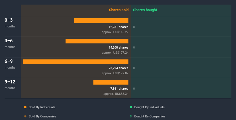Screen dimensions: 236x120
Task: Click the bought 0 in 0–3 months row
Action: coord(134,27)
